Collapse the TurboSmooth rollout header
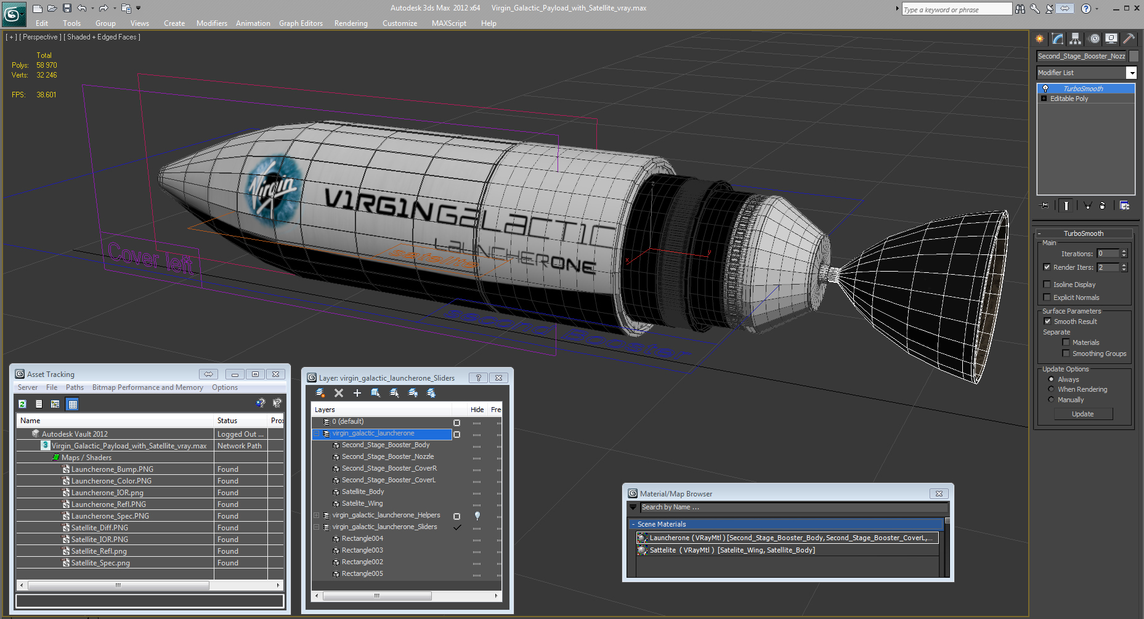 point(1084,233)
